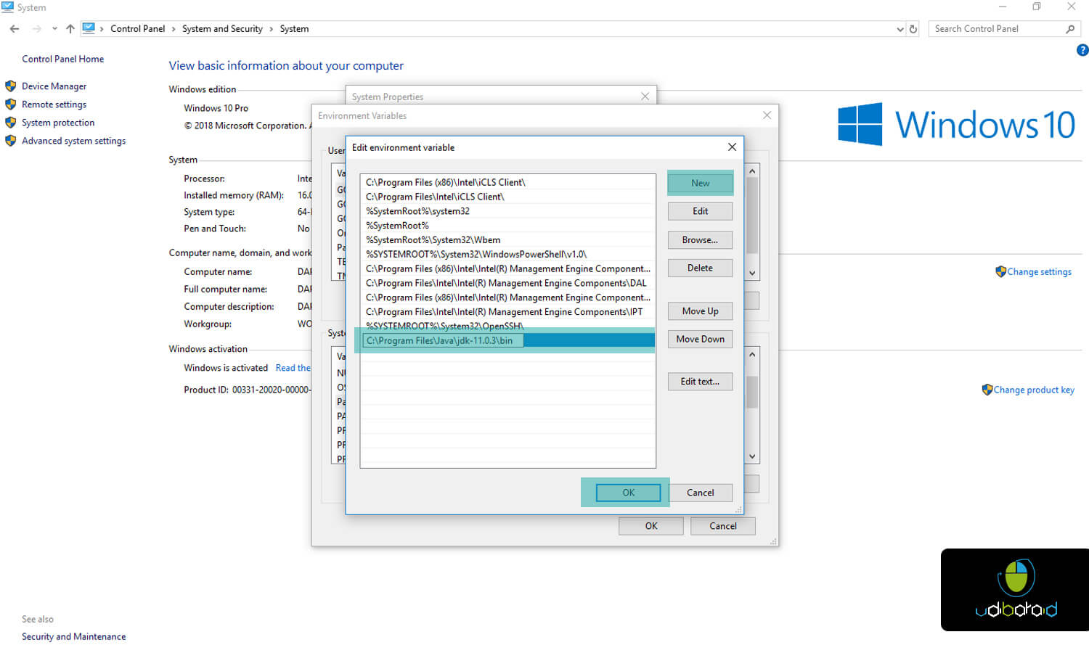Open Remote settings link
The width and height of the screenshot is (1089, 653).
(54, 104)
